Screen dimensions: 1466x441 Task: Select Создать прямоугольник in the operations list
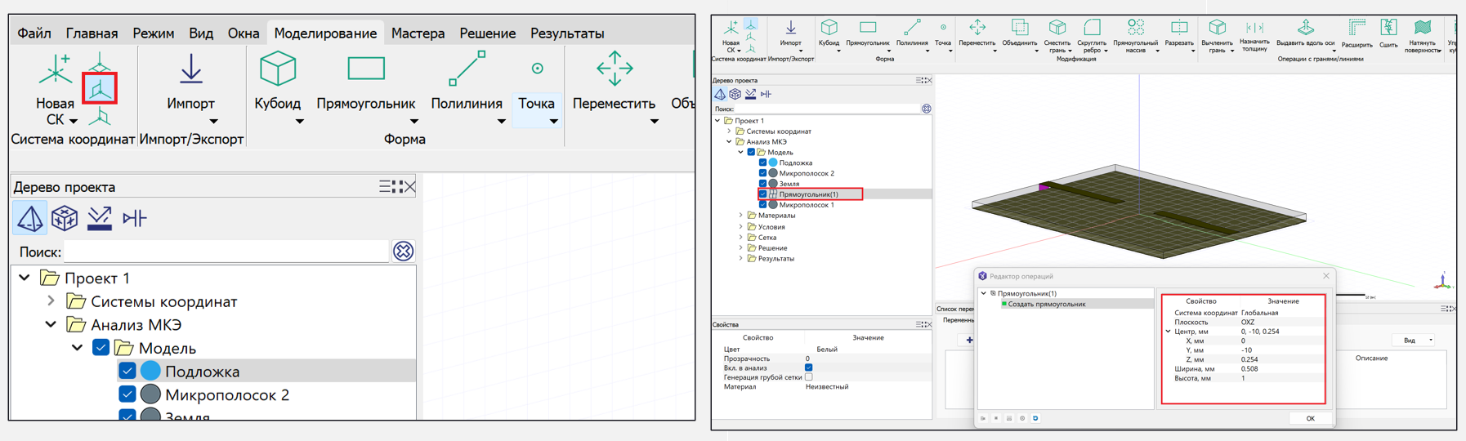1046,304
